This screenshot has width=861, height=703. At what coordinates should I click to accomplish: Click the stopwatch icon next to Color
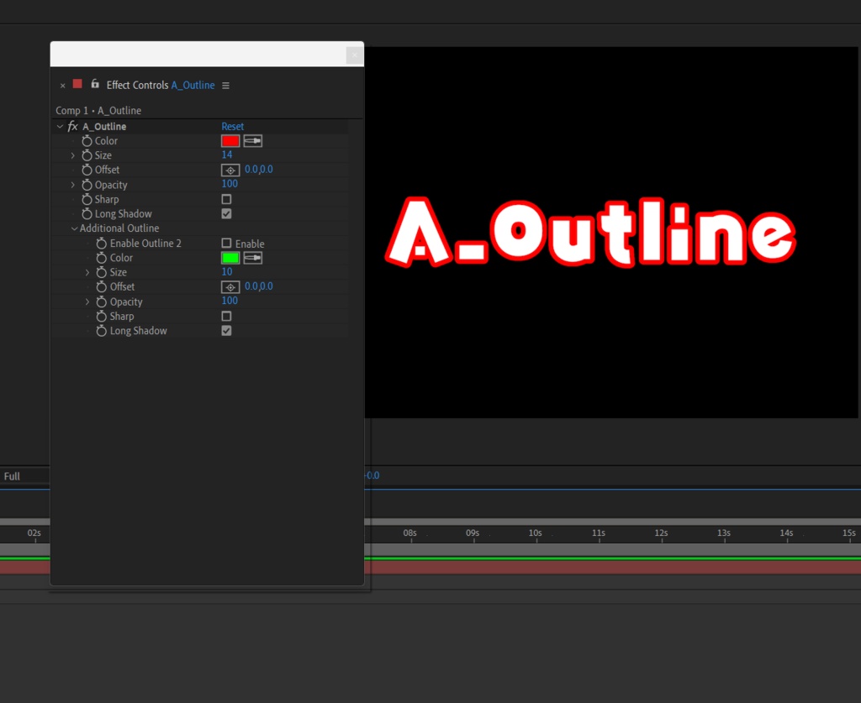point(89,140)
